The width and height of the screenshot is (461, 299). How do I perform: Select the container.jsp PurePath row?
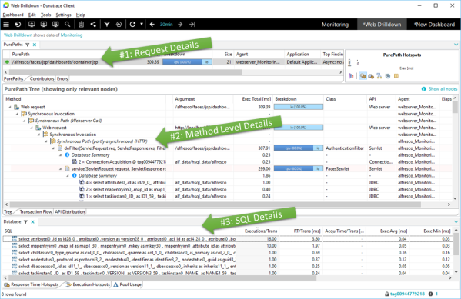tap(173, 62)
